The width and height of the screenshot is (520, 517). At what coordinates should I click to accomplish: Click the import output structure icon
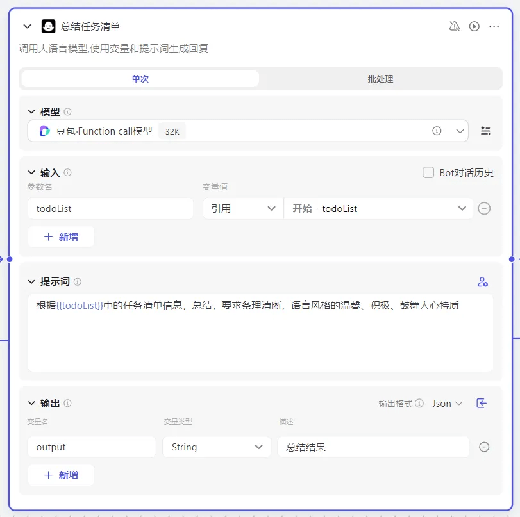click(481, 404)
